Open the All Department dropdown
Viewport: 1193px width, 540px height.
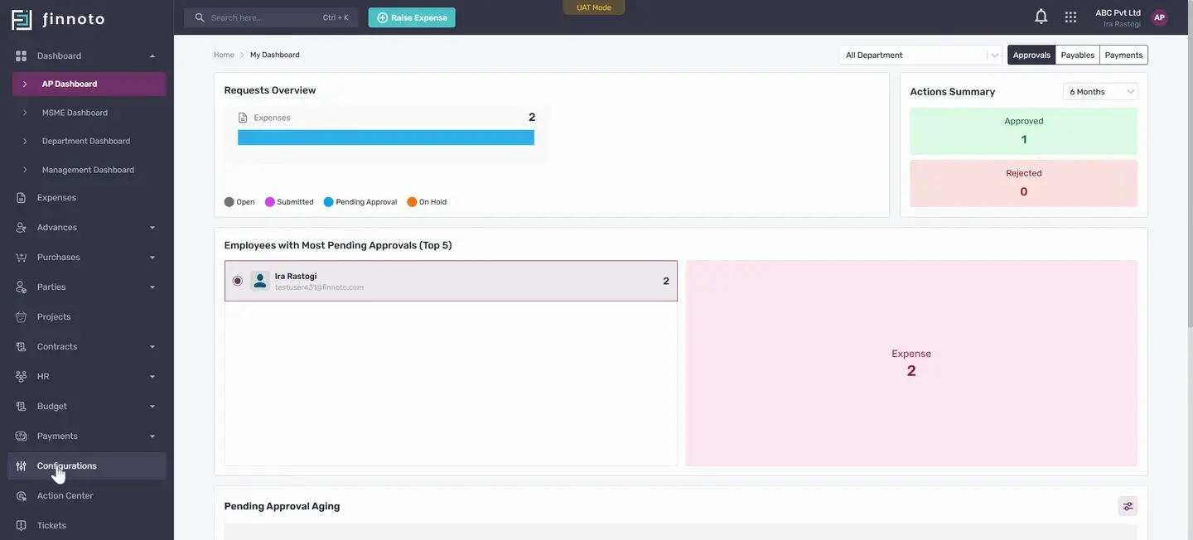(921, 55)
